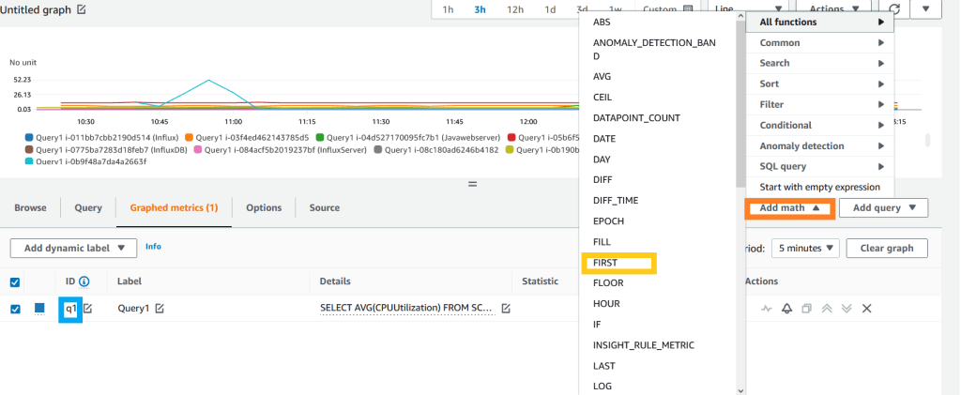Apply anomaly detection icon in Actions column
961x395 pixels.
[x=766, y=309]
